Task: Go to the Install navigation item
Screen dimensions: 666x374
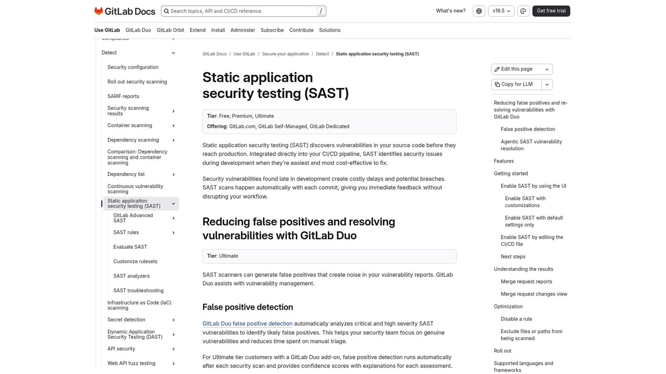Action: point(218,30)
